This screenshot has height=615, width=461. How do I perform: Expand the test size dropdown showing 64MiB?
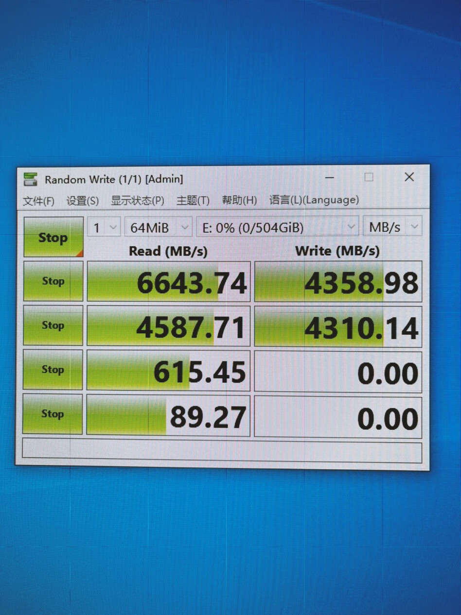pyautogui.click(x=159, y=227)
